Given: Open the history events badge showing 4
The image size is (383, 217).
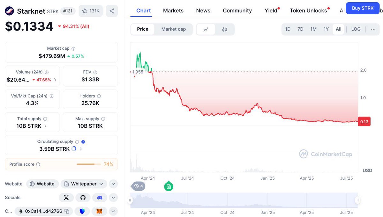Looking at the screenshot, I should pos(139,186).
